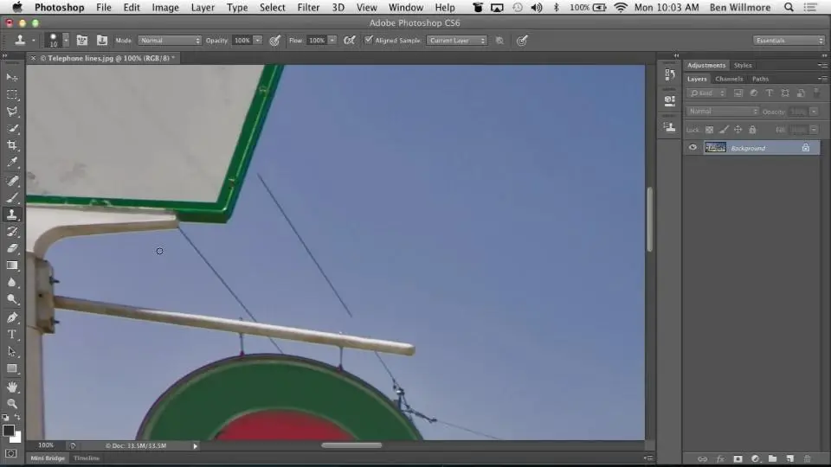Viewport: 831px width, 467px height.
Task: Select the Move tool
Action: coord(11,77)
